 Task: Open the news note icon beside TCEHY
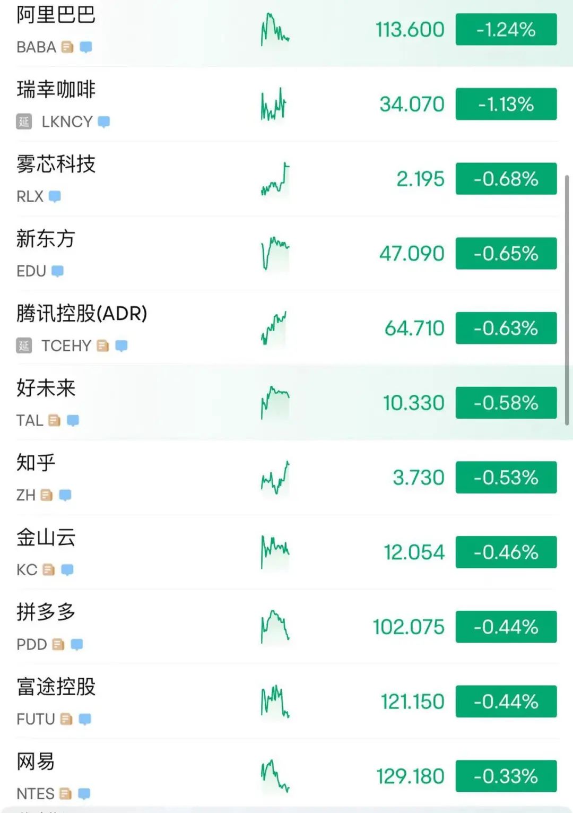point(103,346)
